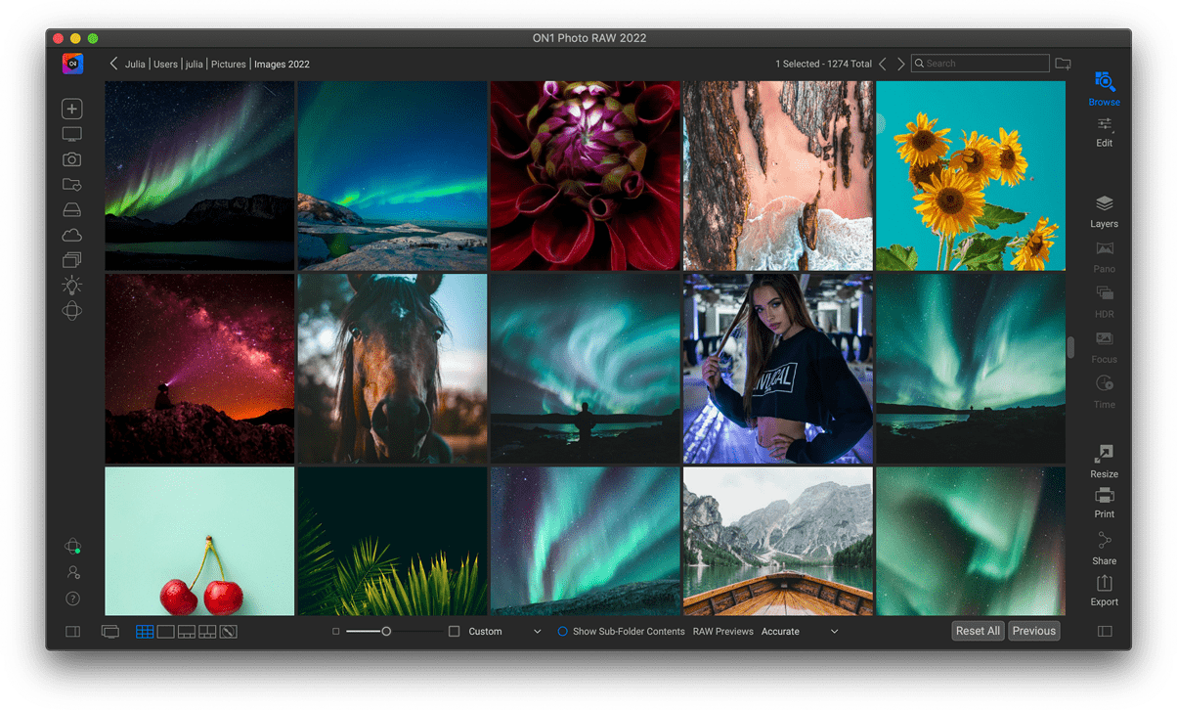This screenshot has height=710, width=1177.
Task: Navigate to lowercase julia folder in breadcrumb
Action: (x=195, y=65)
